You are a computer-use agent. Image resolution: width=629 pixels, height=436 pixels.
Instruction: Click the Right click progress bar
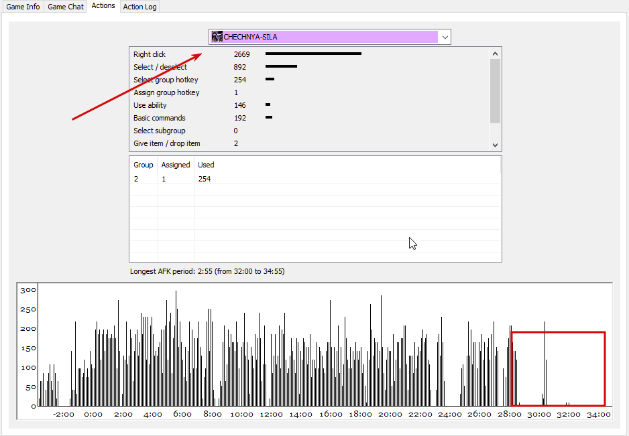click(313, 54)
